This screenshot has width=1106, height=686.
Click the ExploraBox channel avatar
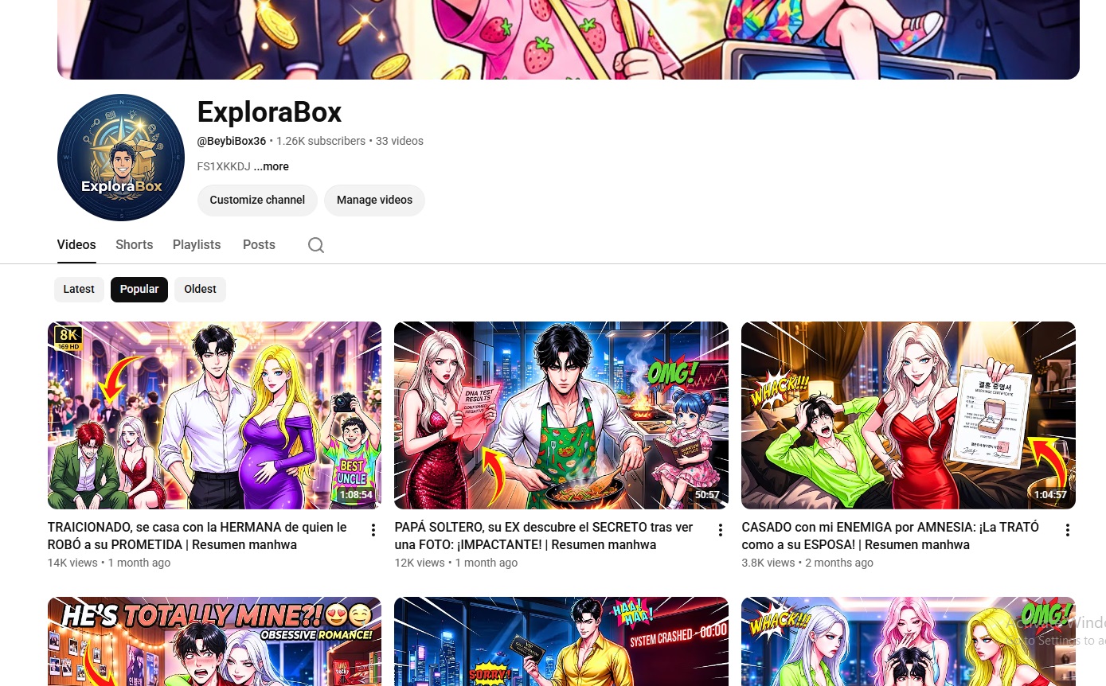click(x=121, y=158)
